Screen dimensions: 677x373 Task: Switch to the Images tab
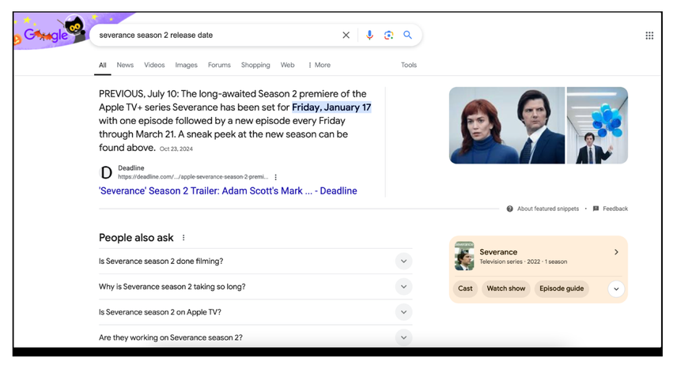point(186,65)
